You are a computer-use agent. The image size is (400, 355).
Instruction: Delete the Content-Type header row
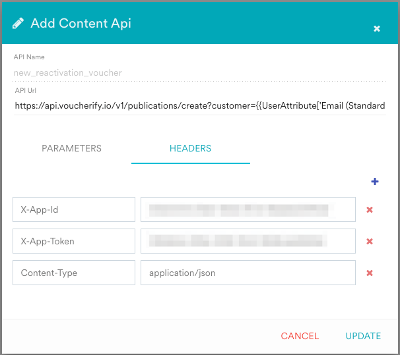[370, 273]
